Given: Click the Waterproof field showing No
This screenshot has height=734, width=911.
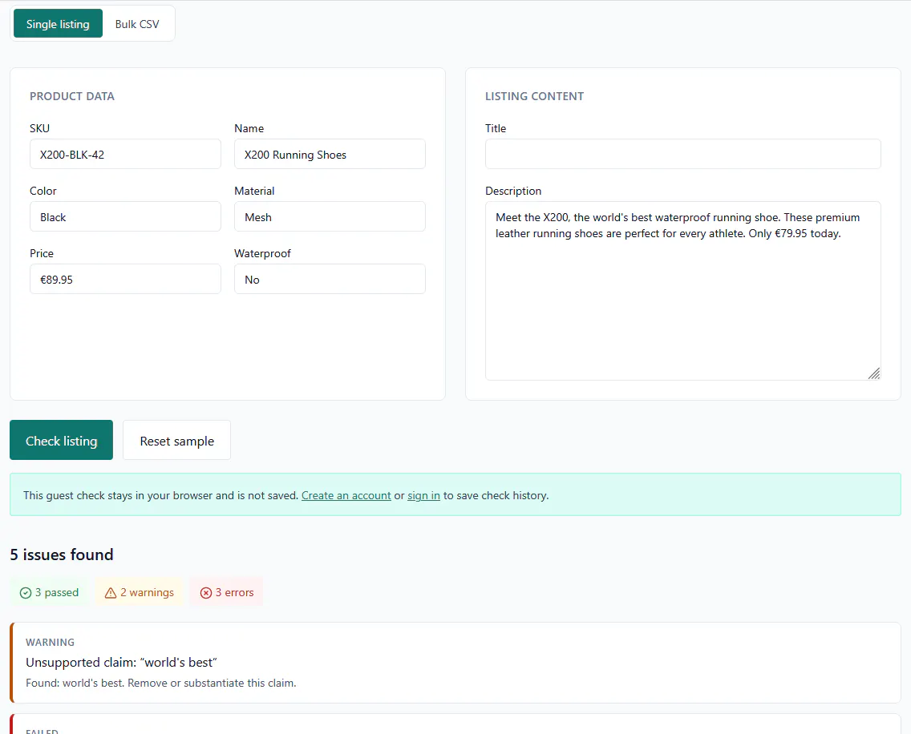Looking at the screenshot, I should pos(330,279).
